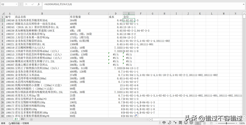This screenshot has width=246, height=125.
Task: Click the Select All corner triangle
Action: 3,14
